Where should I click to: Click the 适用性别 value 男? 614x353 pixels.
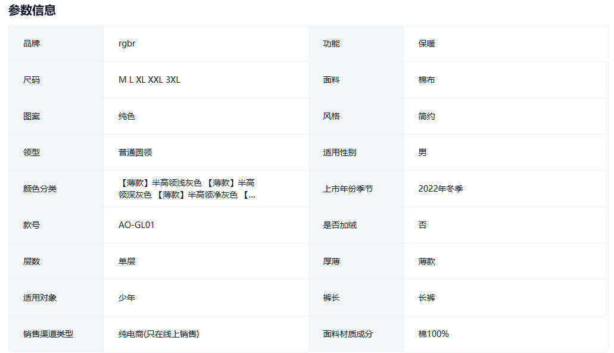(422, 152)
